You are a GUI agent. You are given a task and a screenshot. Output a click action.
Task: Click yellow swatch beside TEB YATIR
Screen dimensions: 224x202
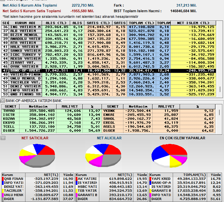[x=76, y=191]
